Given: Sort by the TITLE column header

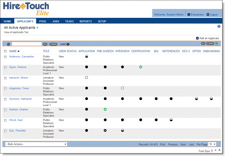Looking at the screenshot, I should (x=46, y=51).
